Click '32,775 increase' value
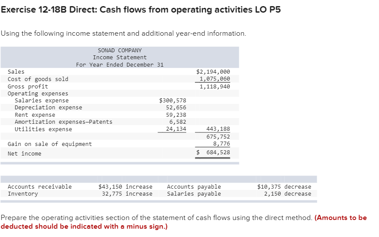 (127, 194)
